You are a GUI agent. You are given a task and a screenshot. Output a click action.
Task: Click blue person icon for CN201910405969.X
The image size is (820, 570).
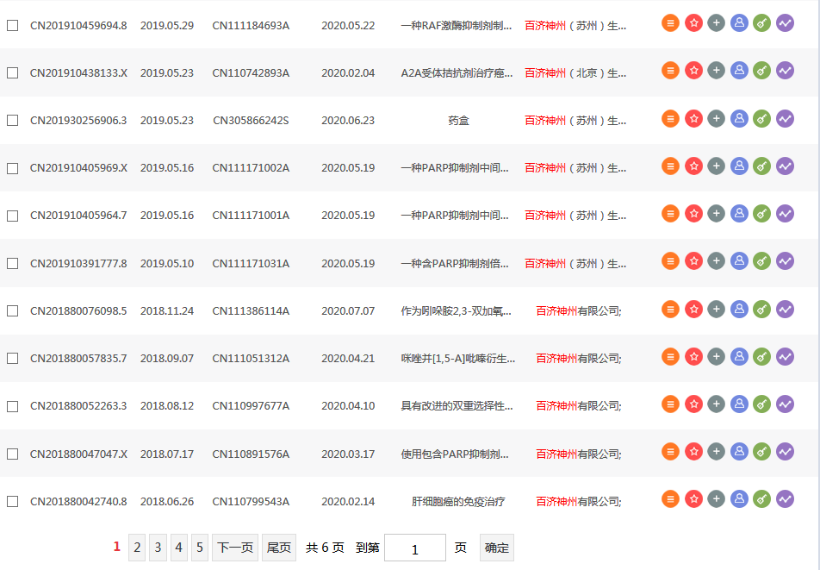[x=739, y=166]
